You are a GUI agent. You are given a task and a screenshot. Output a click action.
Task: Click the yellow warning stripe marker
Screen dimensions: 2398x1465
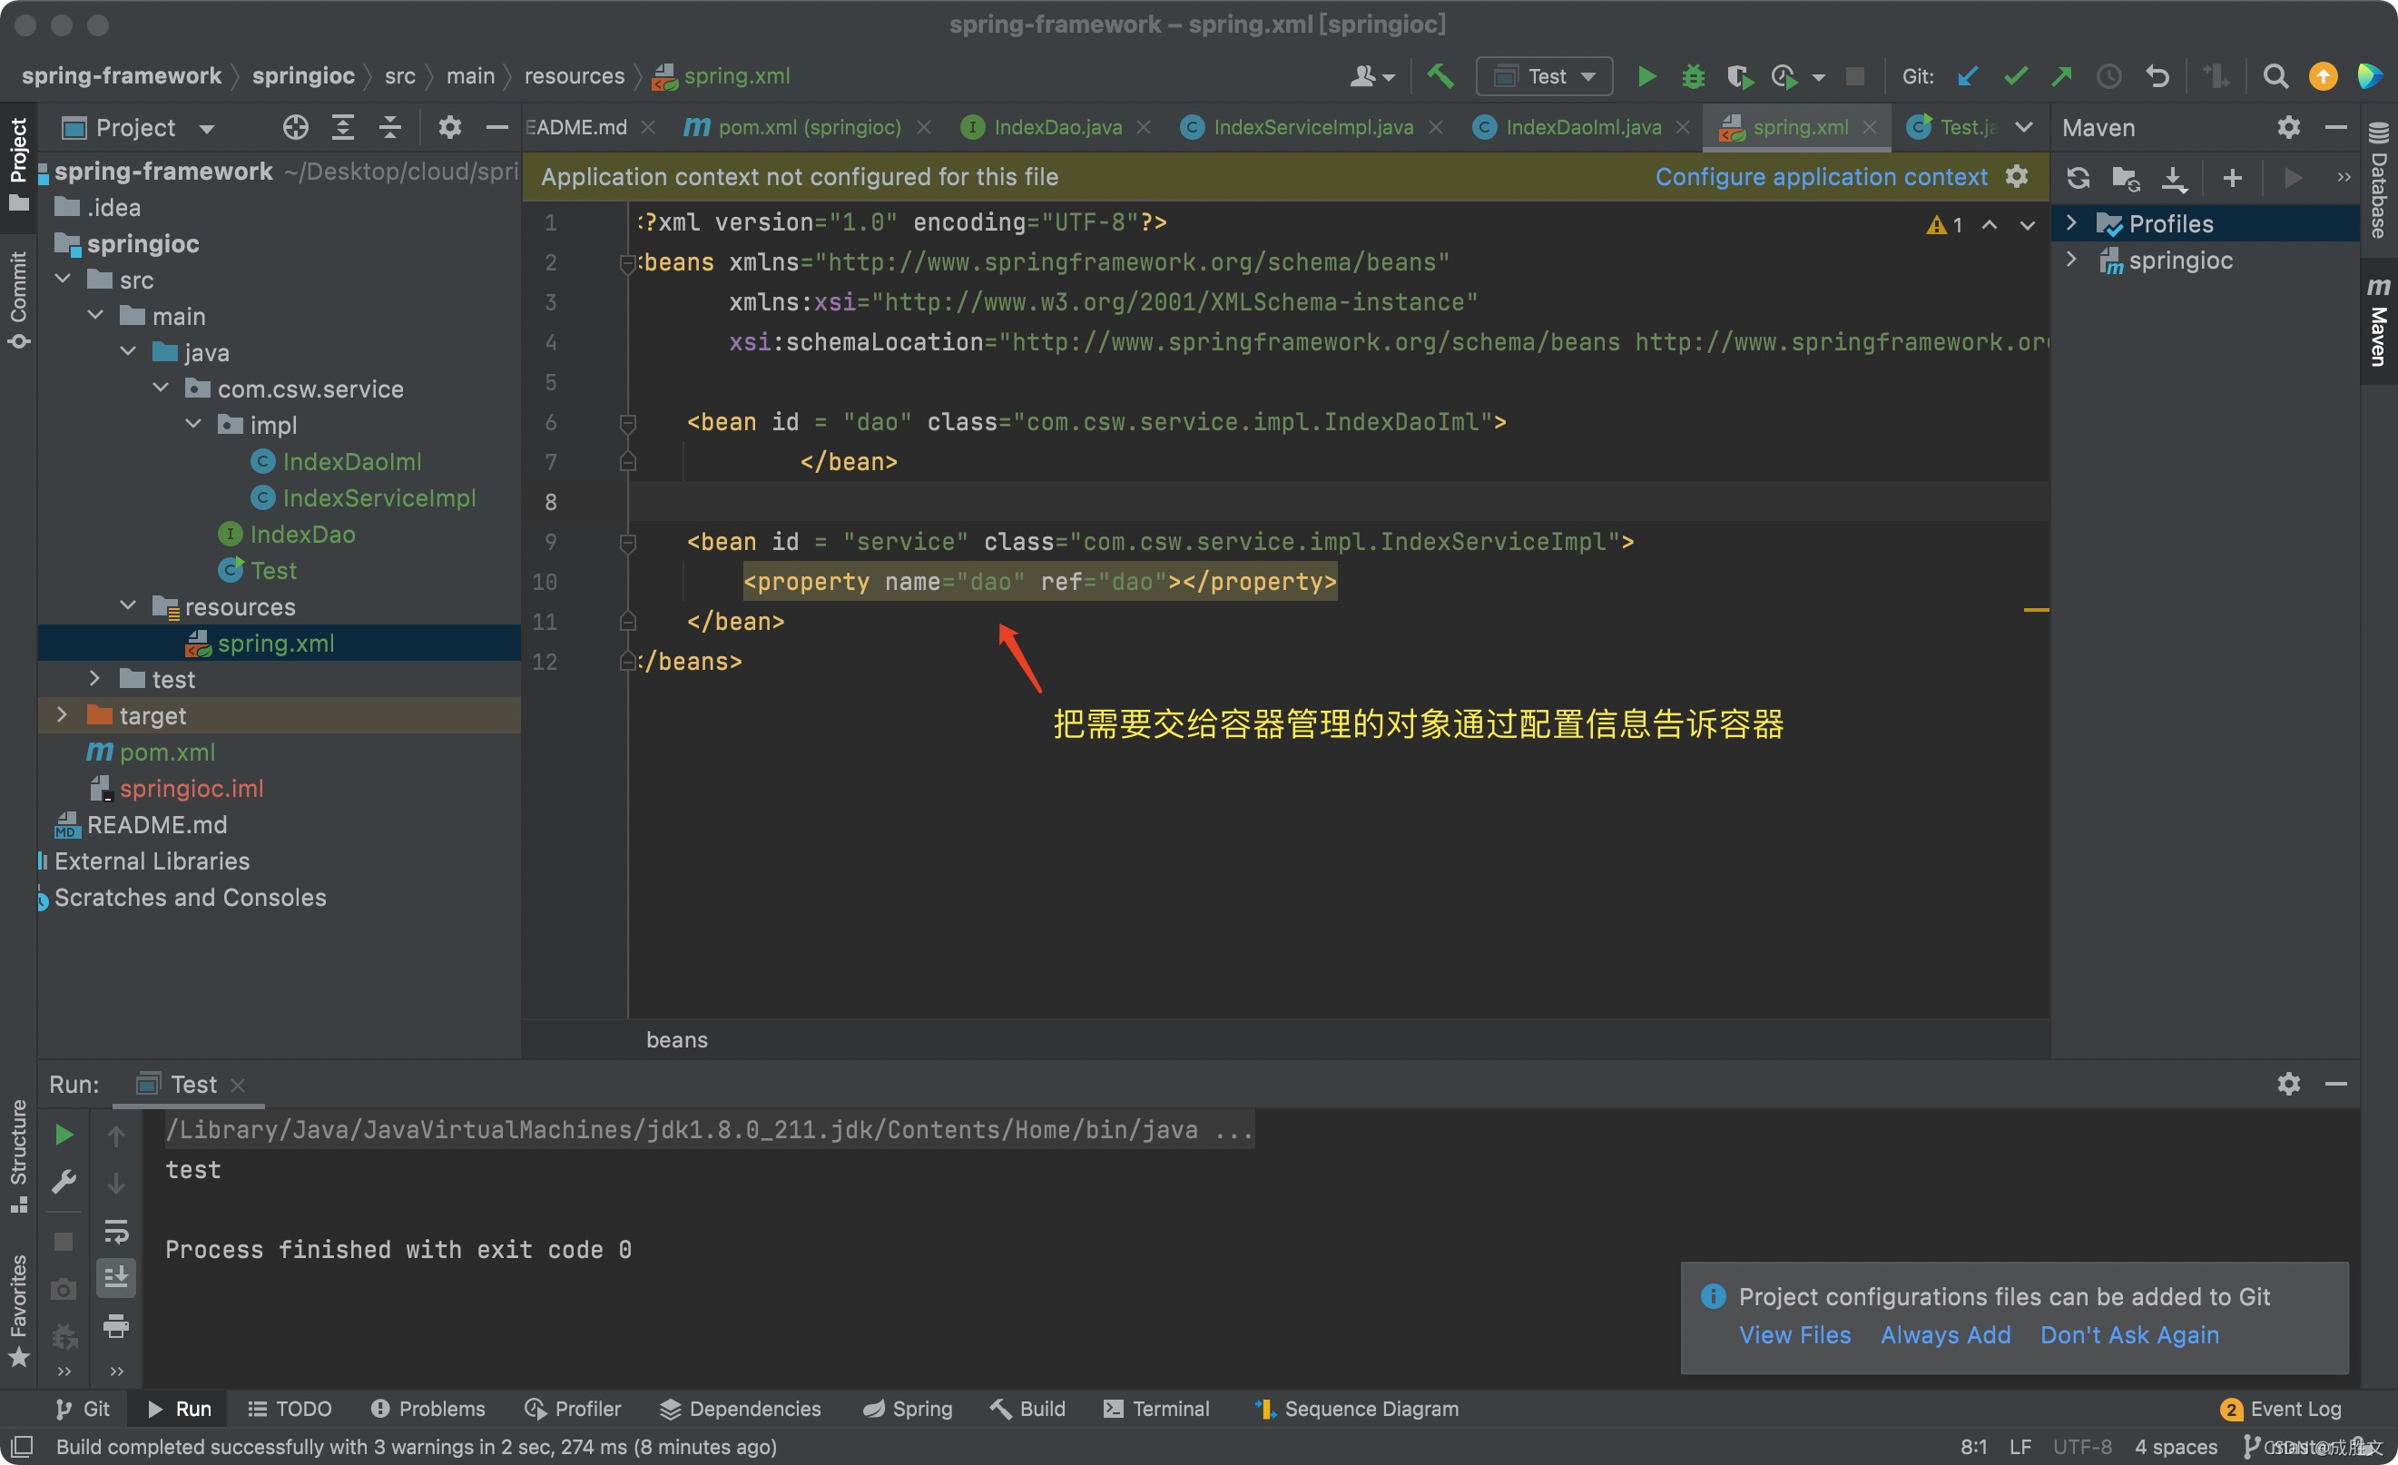(x=2036, y=610)
